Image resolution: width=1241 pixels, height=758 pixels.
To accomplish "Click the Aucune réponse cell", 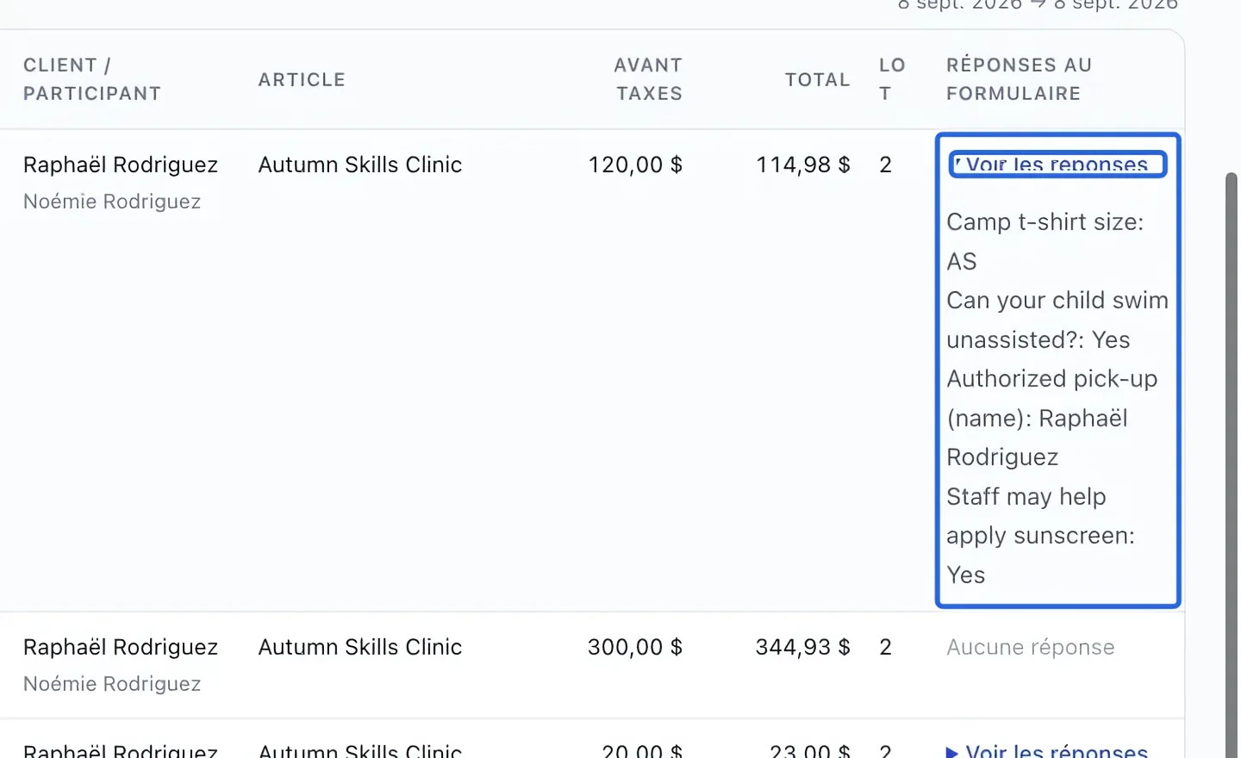I will point(1031,647).
